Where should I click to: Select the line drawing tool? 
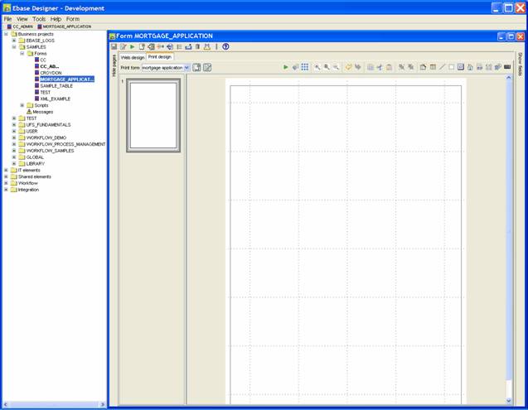coord(442,67)
